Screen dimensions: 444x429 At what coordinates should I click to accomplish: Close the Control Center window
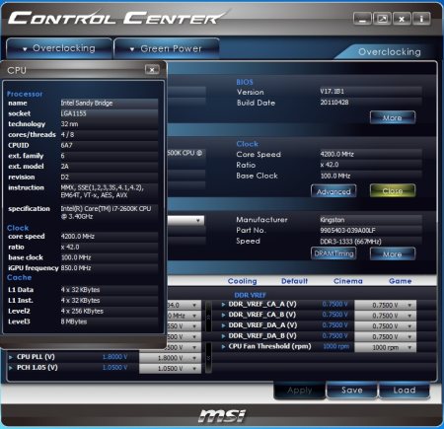click(x=402, y=19)
